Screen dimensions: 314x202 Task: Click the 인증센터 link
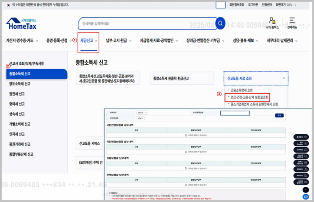267,5
